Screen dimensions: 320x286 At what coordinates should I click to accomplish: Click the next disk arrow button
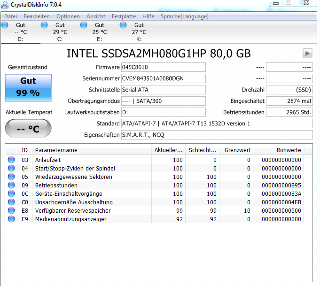coord(307,53)
